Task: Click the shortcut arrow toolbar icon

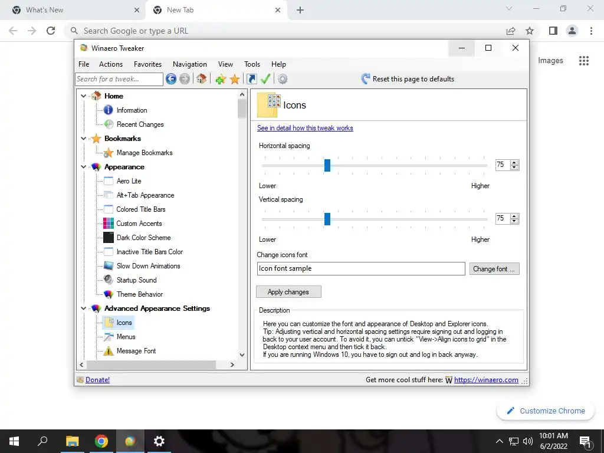Action: click(251, 79)
